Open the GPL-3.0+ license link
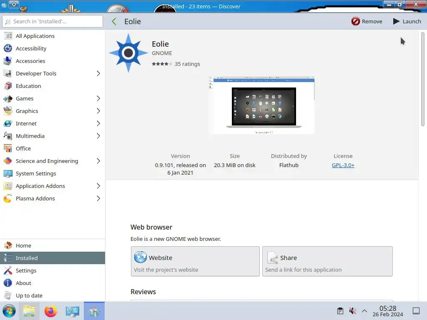 tap(343, 165)
